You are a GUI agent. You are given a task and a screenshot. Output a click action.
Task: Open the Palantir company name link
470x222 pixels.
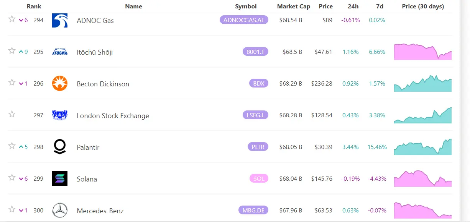click(x=89, y=147)
